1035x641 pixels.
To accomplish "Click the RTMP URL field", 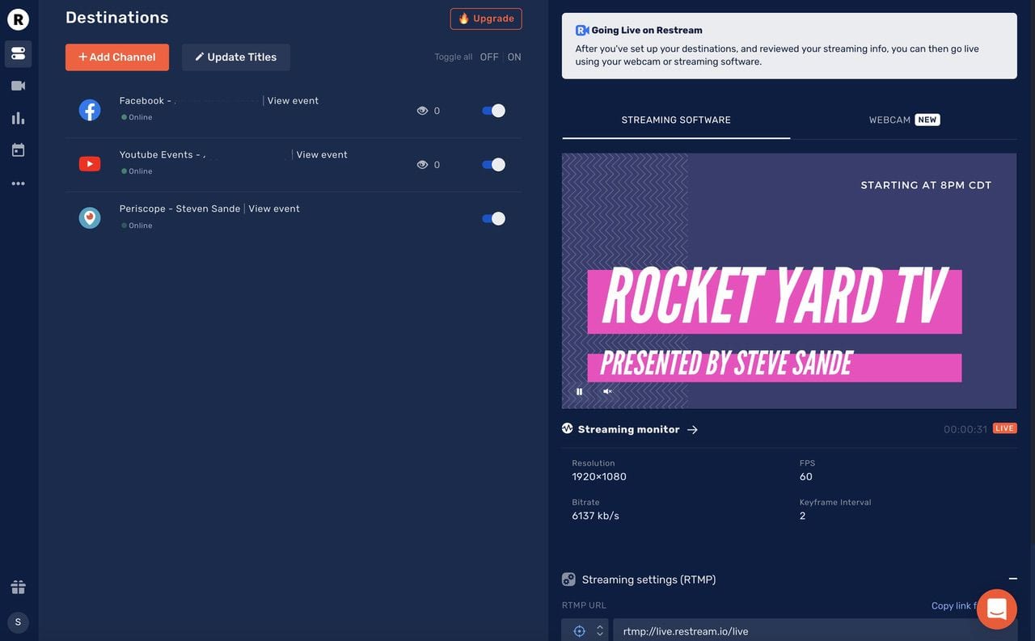I will click(809, 631).
